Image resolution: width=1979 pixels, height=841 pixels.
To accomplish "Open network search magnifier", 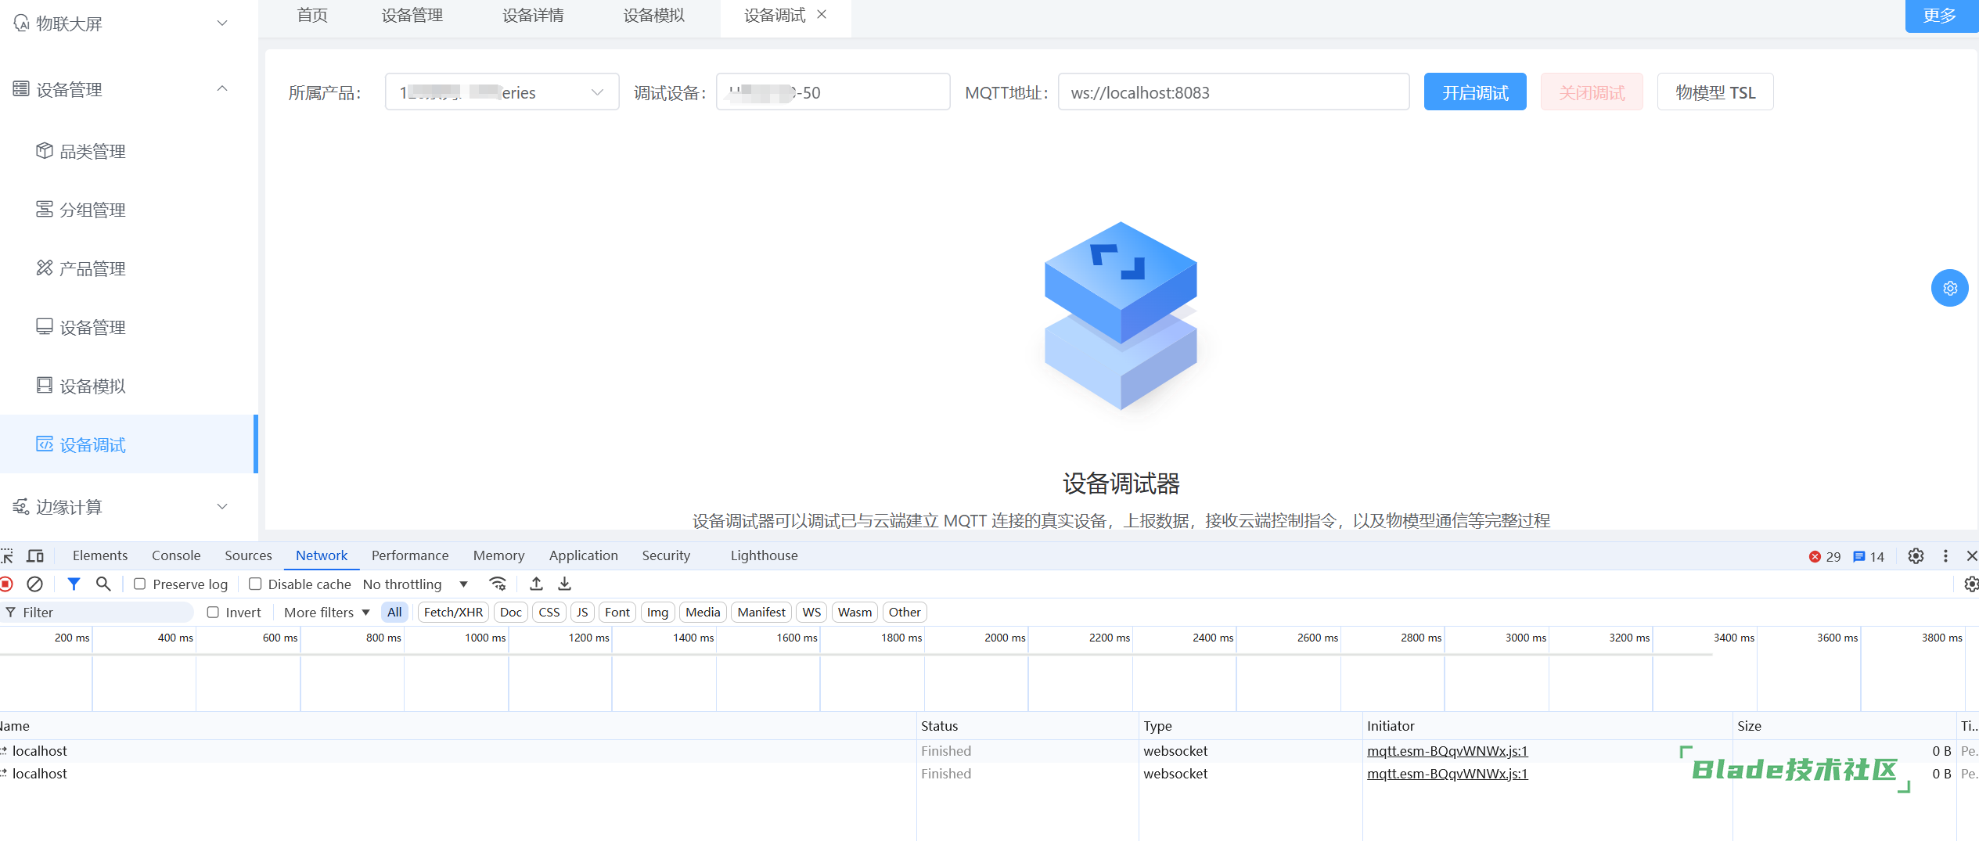I will (x=103, y=584).
